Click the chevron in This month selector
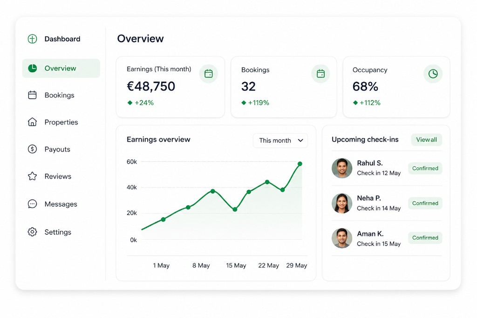 300,140
